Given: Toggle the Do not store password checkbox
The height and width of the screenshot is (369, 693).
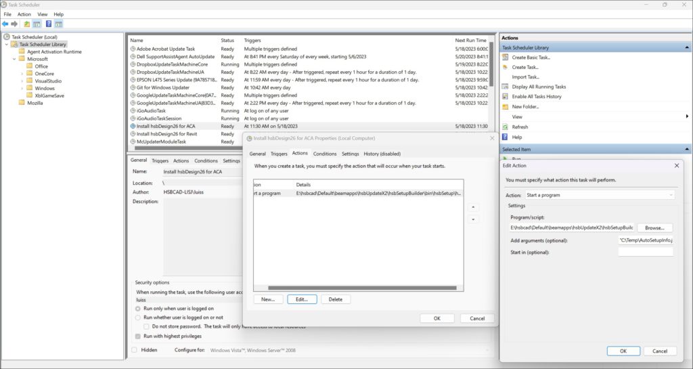Looking at the screenshot, I should click(x=146, y=326).
